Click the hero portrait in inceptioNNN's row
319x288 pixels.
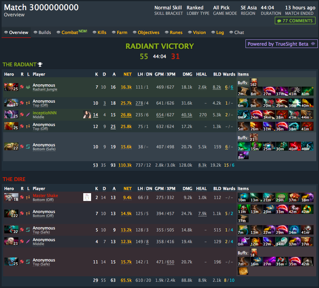click(x=11, y=115)
